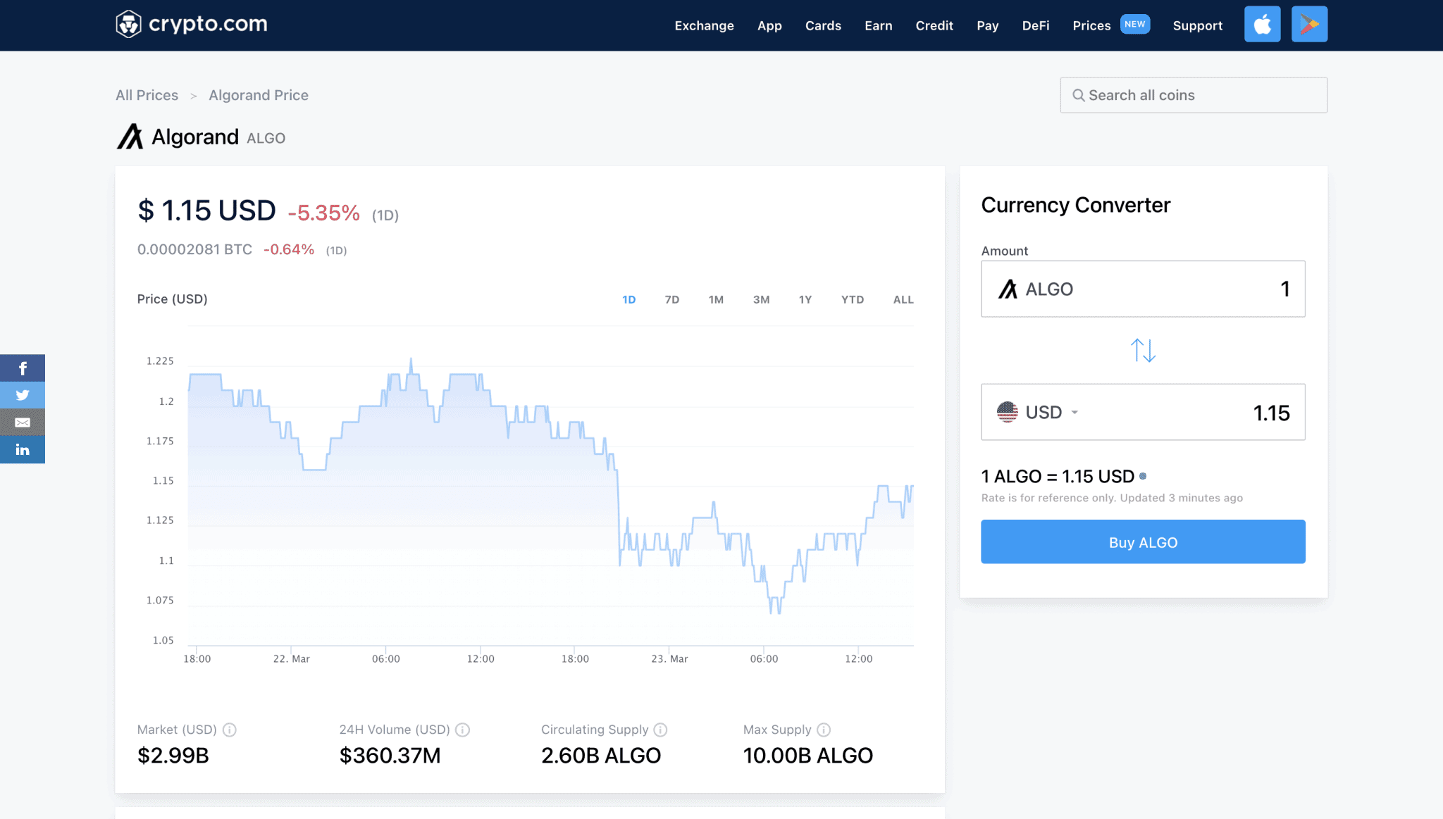Open the Cards menu item

tap(823, 25)
